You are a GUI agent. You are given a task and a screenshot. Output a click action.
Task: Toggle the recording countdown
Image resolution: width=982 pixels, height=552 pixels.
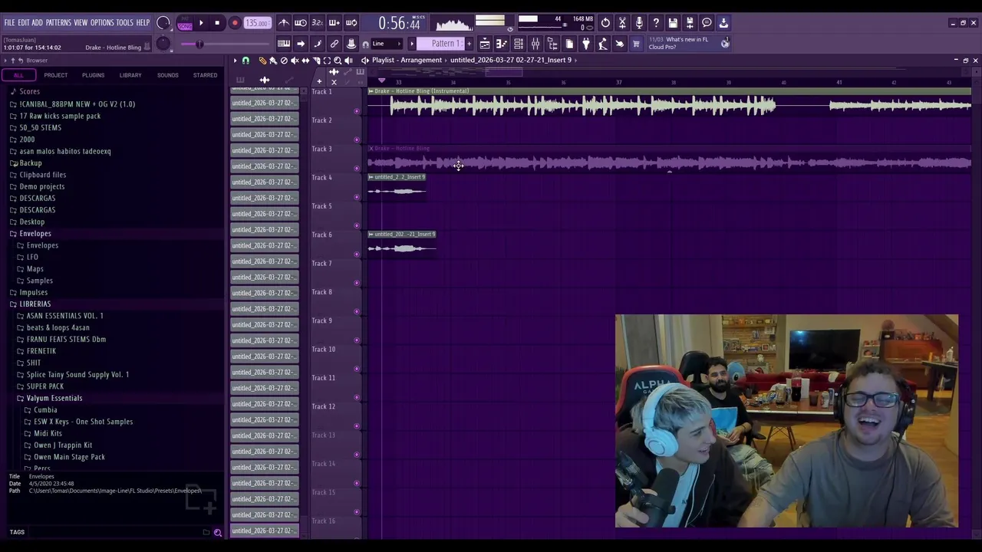pyautogui.click(x=318, y=23)
